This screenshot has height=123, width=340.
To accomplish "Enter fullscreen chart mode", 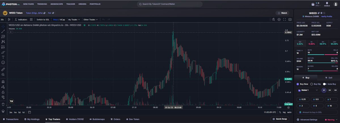I will click(284, 20).
